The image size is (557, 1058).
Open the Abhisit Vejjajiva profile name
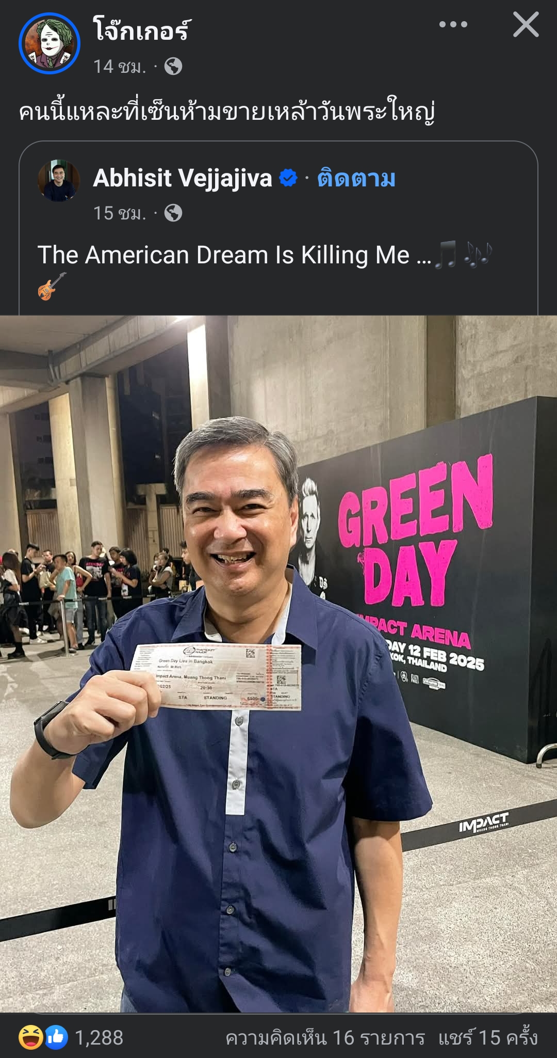[183, 178]
